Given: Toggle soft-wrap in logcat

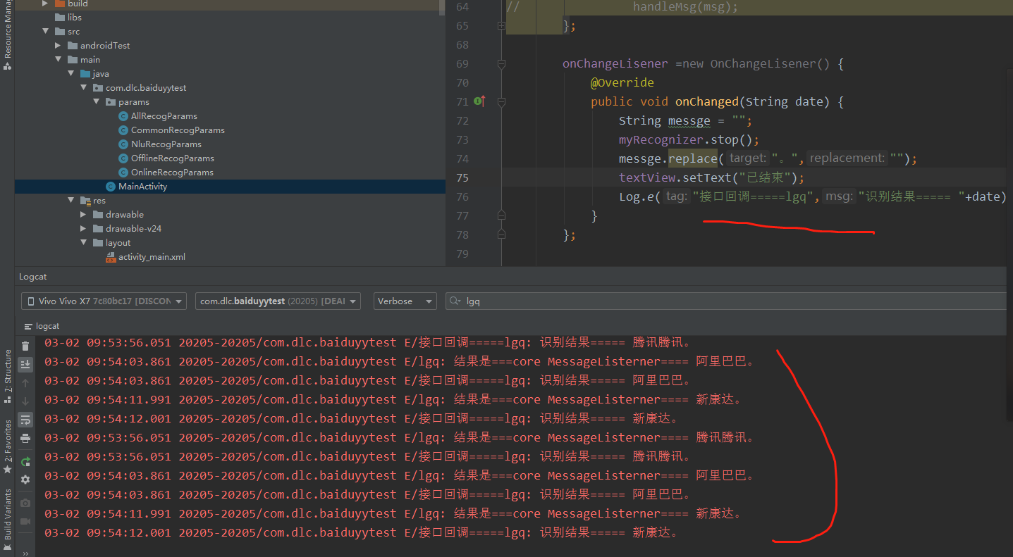Looking at the screenshot, I should coord(25,420).
